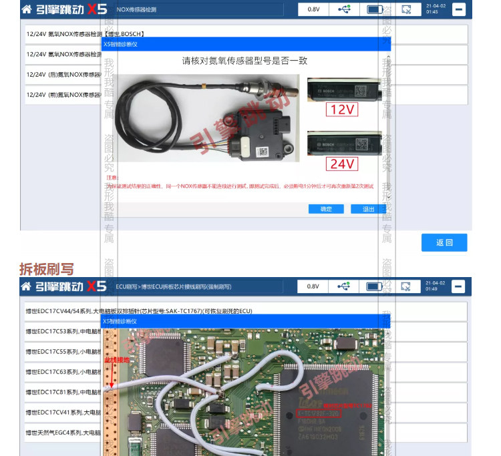This screenshot has width=501, height=456.
Task: Go home via bottom screen's house icon
Action: coord(26,286)
